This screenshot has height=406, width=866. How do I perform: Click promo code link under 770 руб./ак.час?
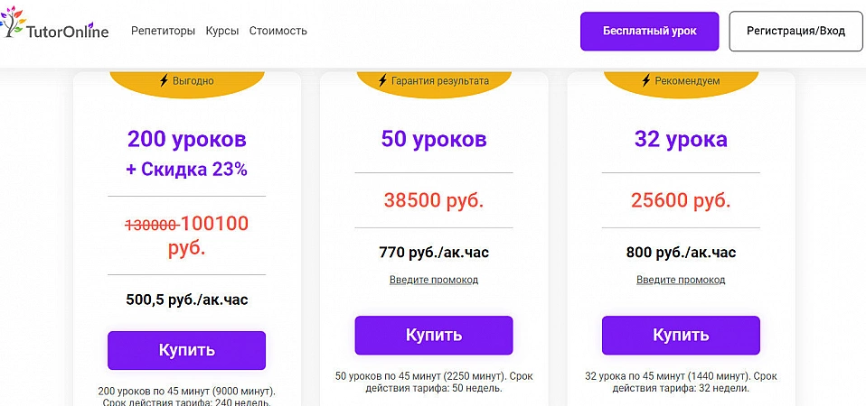[434, 280]
